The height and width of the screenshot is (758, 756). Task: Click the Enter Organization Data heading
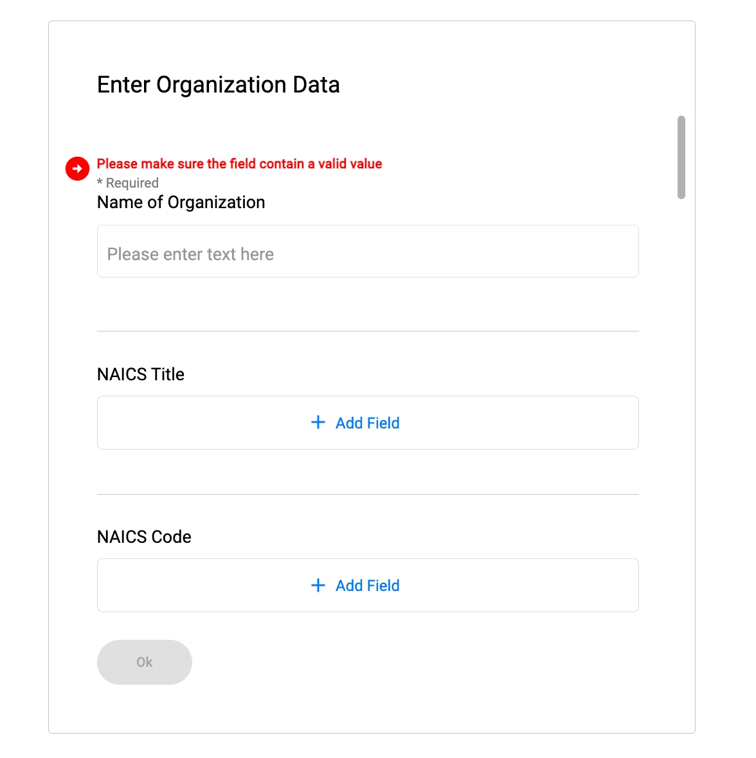point(219,85)
